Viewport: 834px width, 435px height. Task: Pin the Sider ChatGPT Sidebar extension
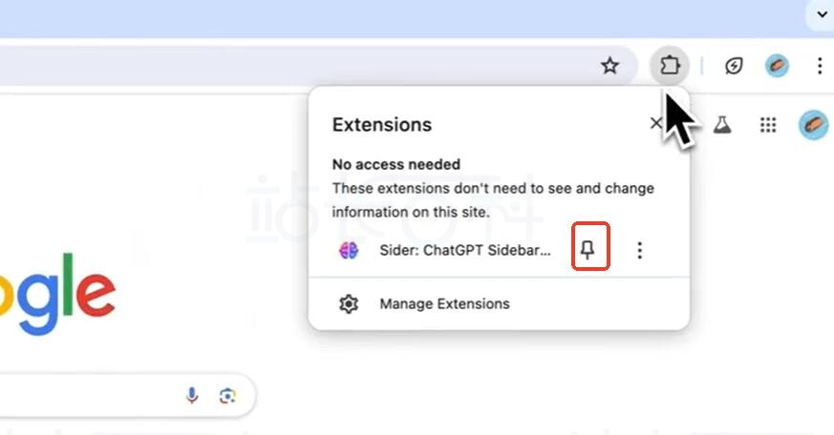(x=588, y=249)
